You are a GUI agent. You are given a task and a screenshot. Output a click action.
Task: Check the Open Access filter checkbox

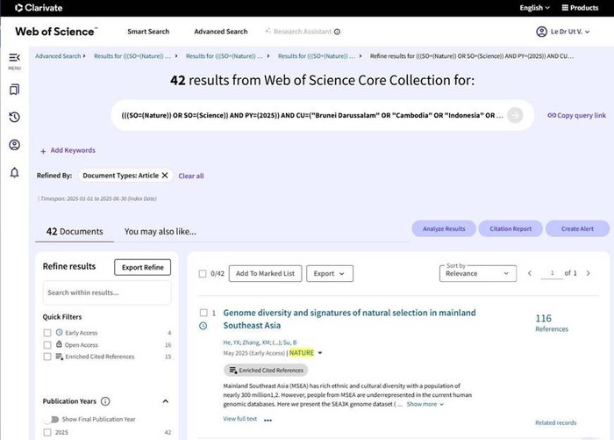click(x=47, y=345)
